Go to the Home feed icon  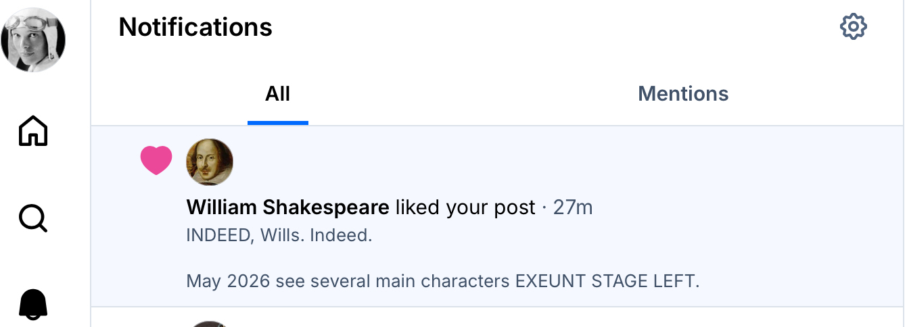(x=33, y=130)
